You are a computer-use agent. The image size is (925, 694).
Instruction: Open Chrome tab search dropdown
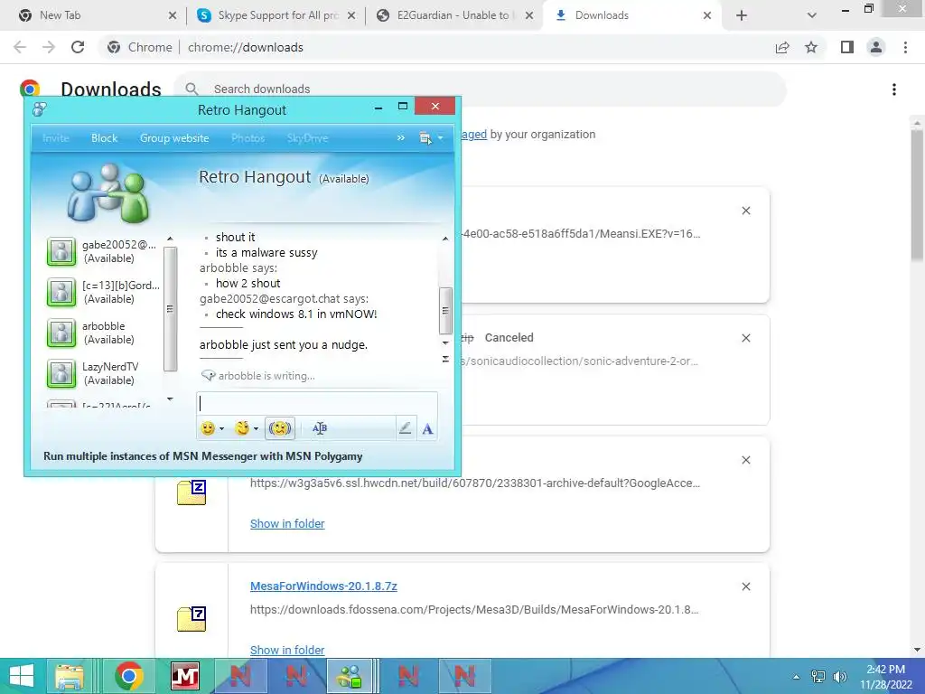tap(812, 15)
